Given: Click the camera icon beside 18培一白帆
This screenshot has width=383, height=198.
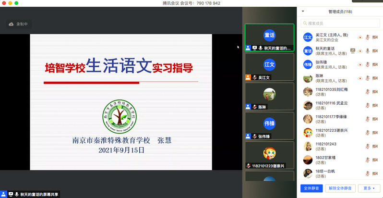Looking at the screenshot, I should (x=376, y=173).
